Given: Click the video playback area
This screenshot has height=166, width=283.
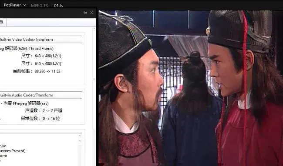Looking at the screenshot, I should [191, 88].
